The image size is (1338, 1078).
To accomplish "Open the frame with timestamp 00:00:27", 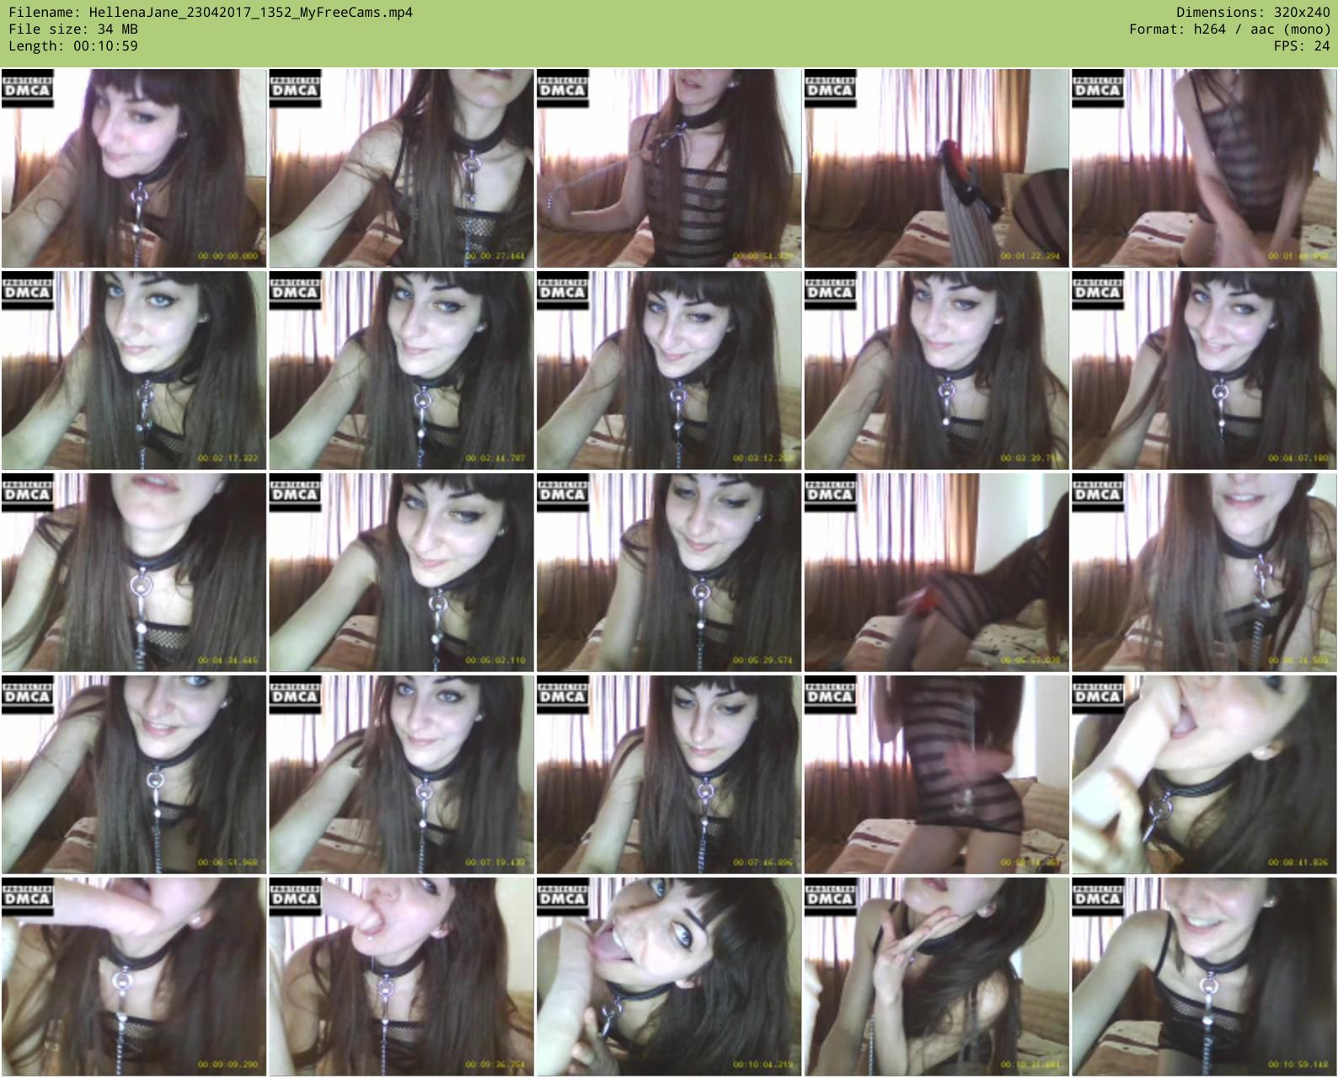I will [x=401, y=168].
